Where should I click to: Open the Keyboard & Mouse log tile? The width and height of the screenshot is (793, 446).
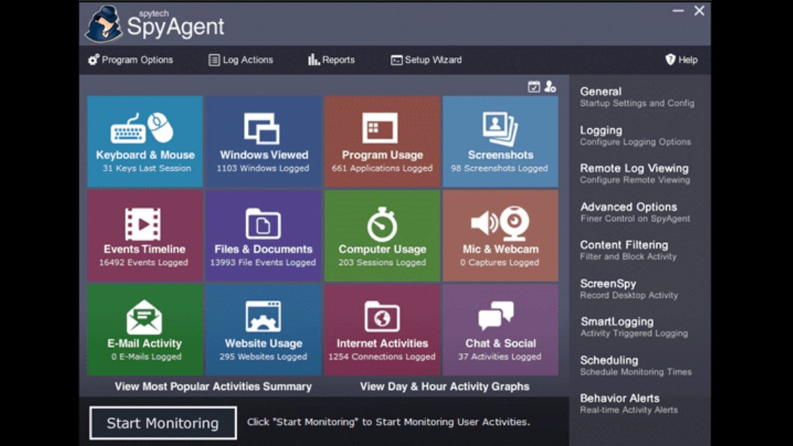(x=145, y=141)
